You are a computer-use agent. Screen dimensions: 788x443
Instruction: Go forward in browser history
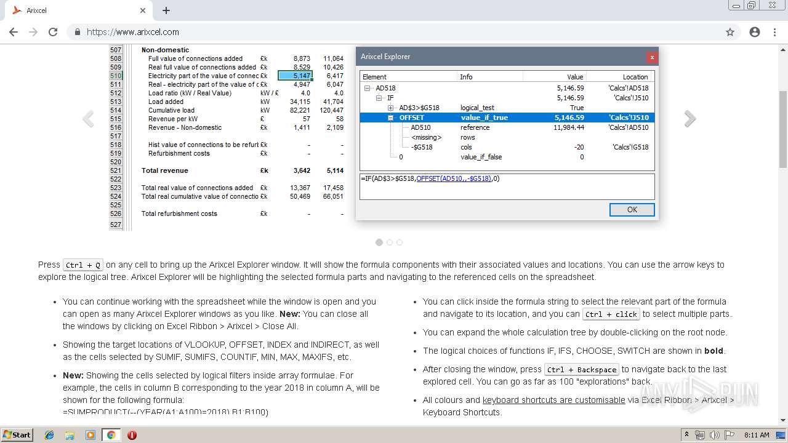click(x=33, y=32)
